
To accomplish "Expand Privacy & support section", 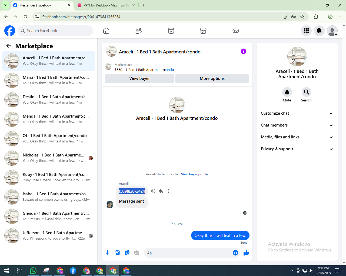I will click(297, 149).
